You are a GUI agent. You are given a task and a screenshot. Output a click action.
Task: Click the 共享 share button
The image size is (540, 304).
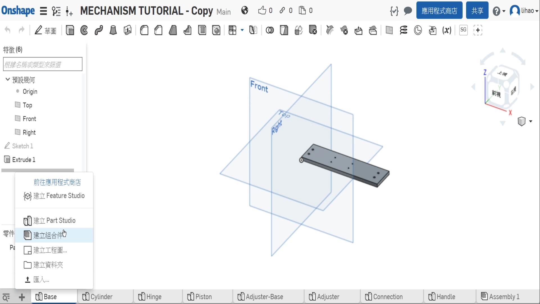477,11
